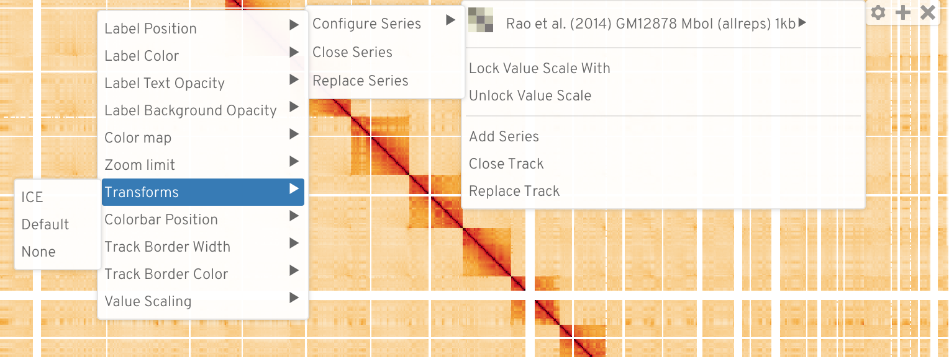Select Add Series from the track menu

pyautogui.click(x=504, y=136)
